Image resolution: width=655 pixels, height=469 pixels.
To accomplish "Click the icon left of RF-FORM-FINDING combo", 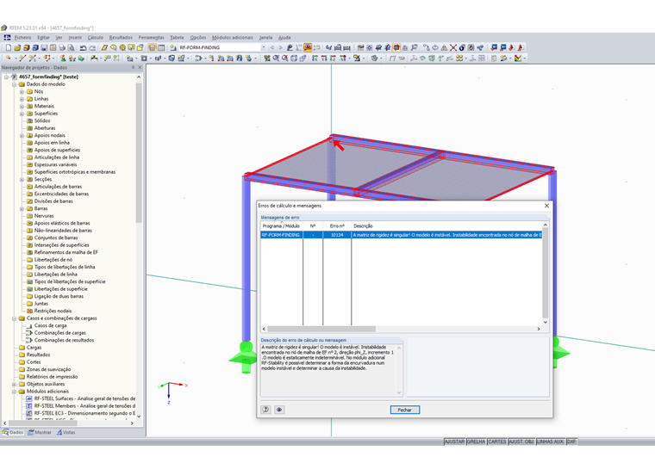I will (x=173, y=47).
